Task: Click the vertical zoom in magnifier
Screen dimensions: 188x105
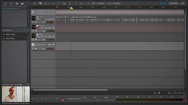Action: [x=180, y=93]
